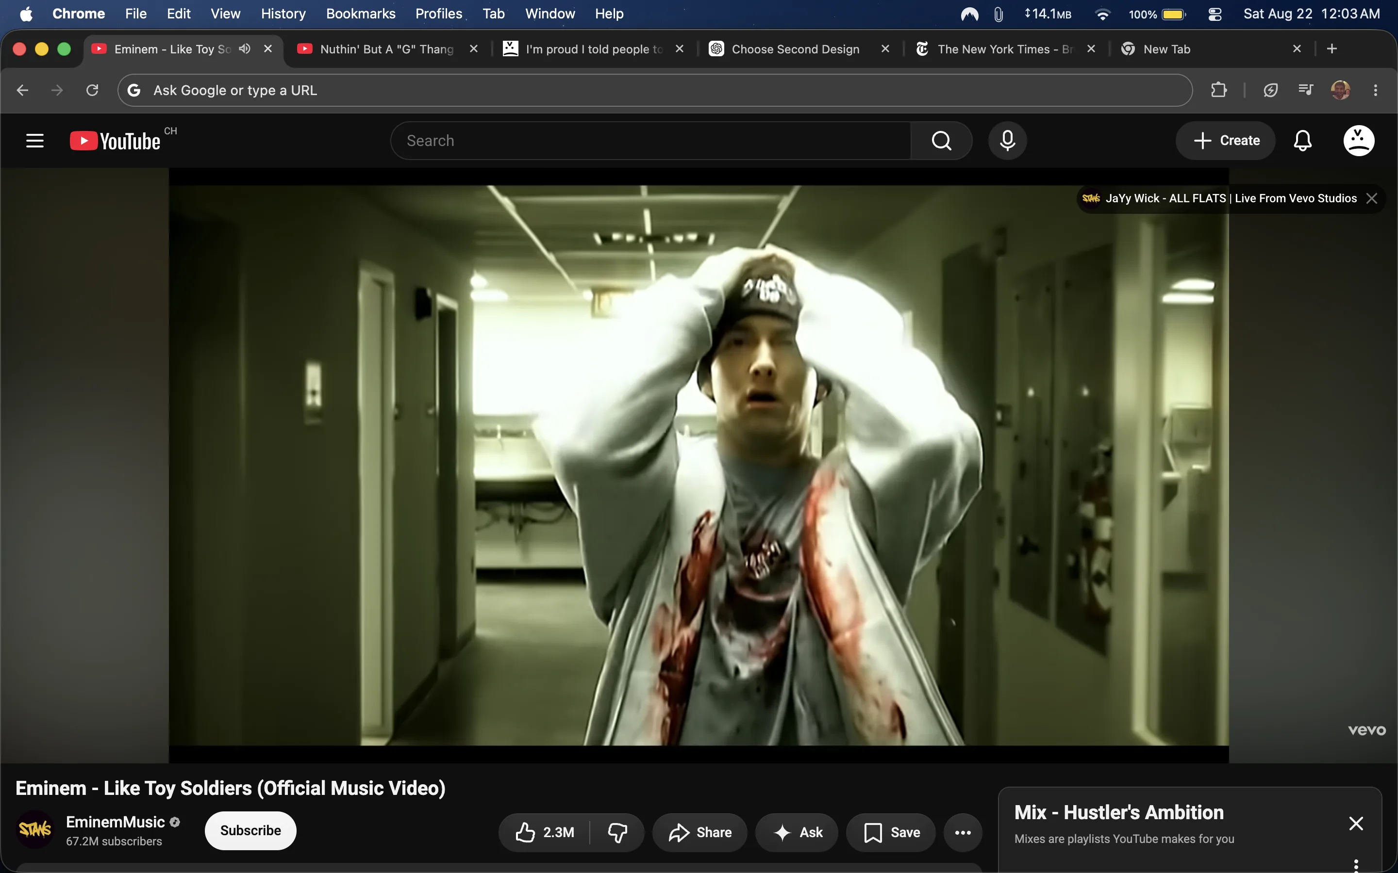Viewport: 1398px width, 873px height.
Task: Open the EminemMusic channel name link
Action: [116, 822]
